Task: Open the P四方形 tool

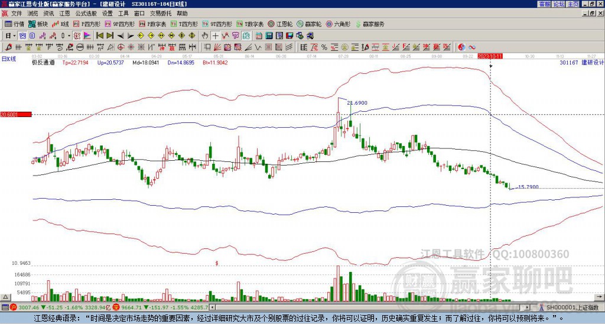Action: point(87,24)
